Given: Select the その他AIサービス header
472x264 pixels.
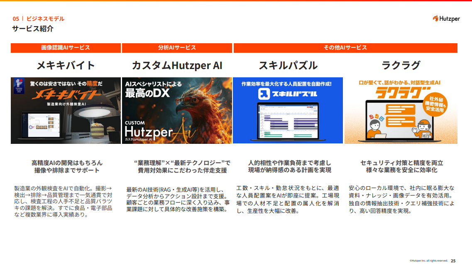Looking at the screenshot, I should click(x=345, y=48).
